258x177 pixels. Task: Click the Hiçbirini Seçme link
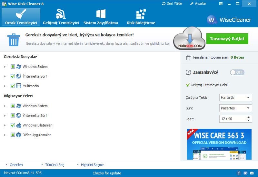tap(92, 165)
